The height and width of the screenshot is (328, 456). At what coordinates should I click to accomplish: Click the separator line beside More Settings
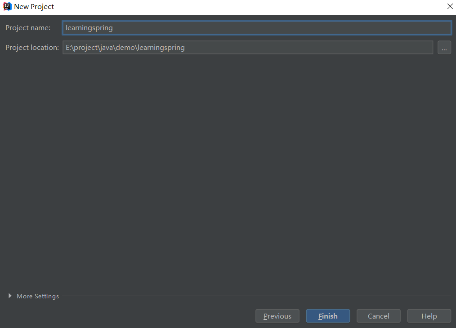[x=252, y=296]
